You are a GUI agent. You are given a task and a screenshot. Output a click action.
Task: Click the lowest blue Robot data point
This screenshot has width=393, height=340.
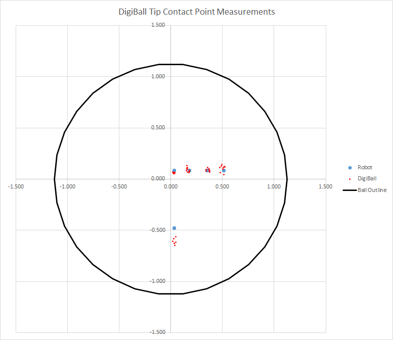tap(174, 228)
